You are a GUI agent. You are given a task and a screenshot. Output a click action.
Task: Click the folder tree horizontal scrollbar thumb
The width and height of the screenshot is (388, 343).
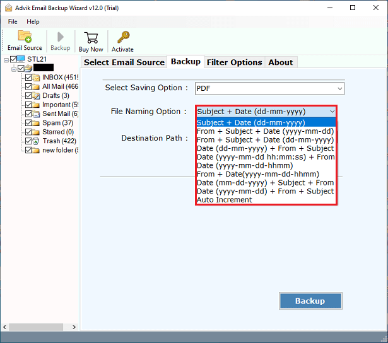[36, 327]
